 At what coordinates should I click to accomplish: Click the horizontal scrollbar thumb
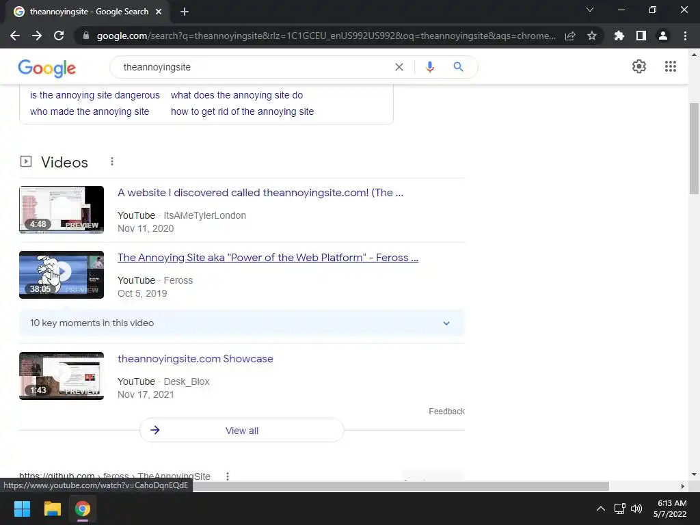click(401, 486)
